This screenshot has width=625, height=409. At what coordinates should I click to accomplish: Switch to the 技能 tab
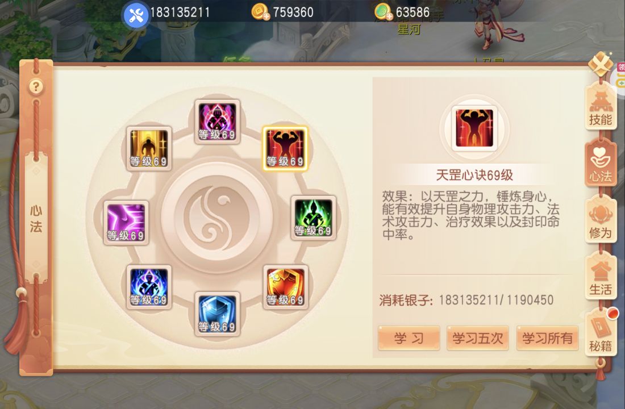pyautogui.click(x=601, y=106)
